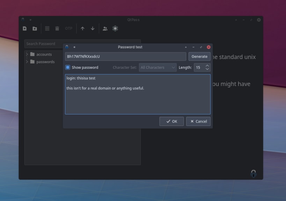Open the QtPass configuration gear
Viewport: 286px width, 201px height.
pyautogui.click(x=115, y=28)
